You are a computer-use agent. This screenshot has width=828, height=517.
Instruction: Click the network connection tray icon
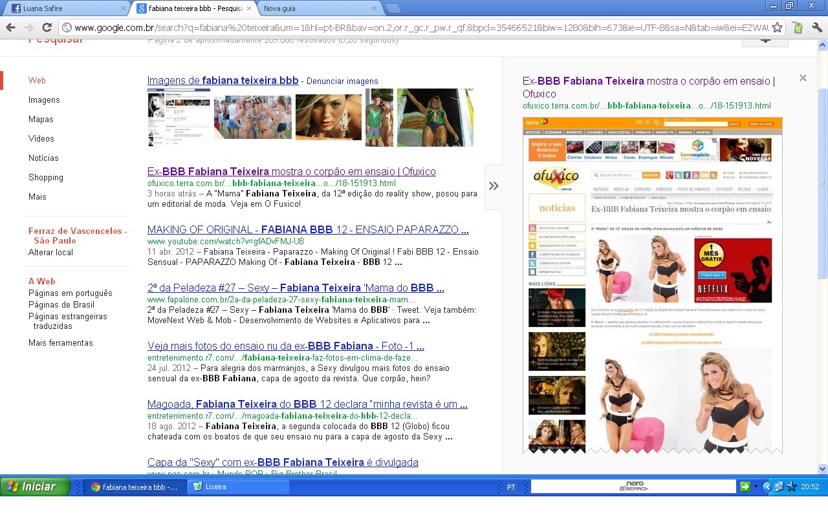[779, 487]
